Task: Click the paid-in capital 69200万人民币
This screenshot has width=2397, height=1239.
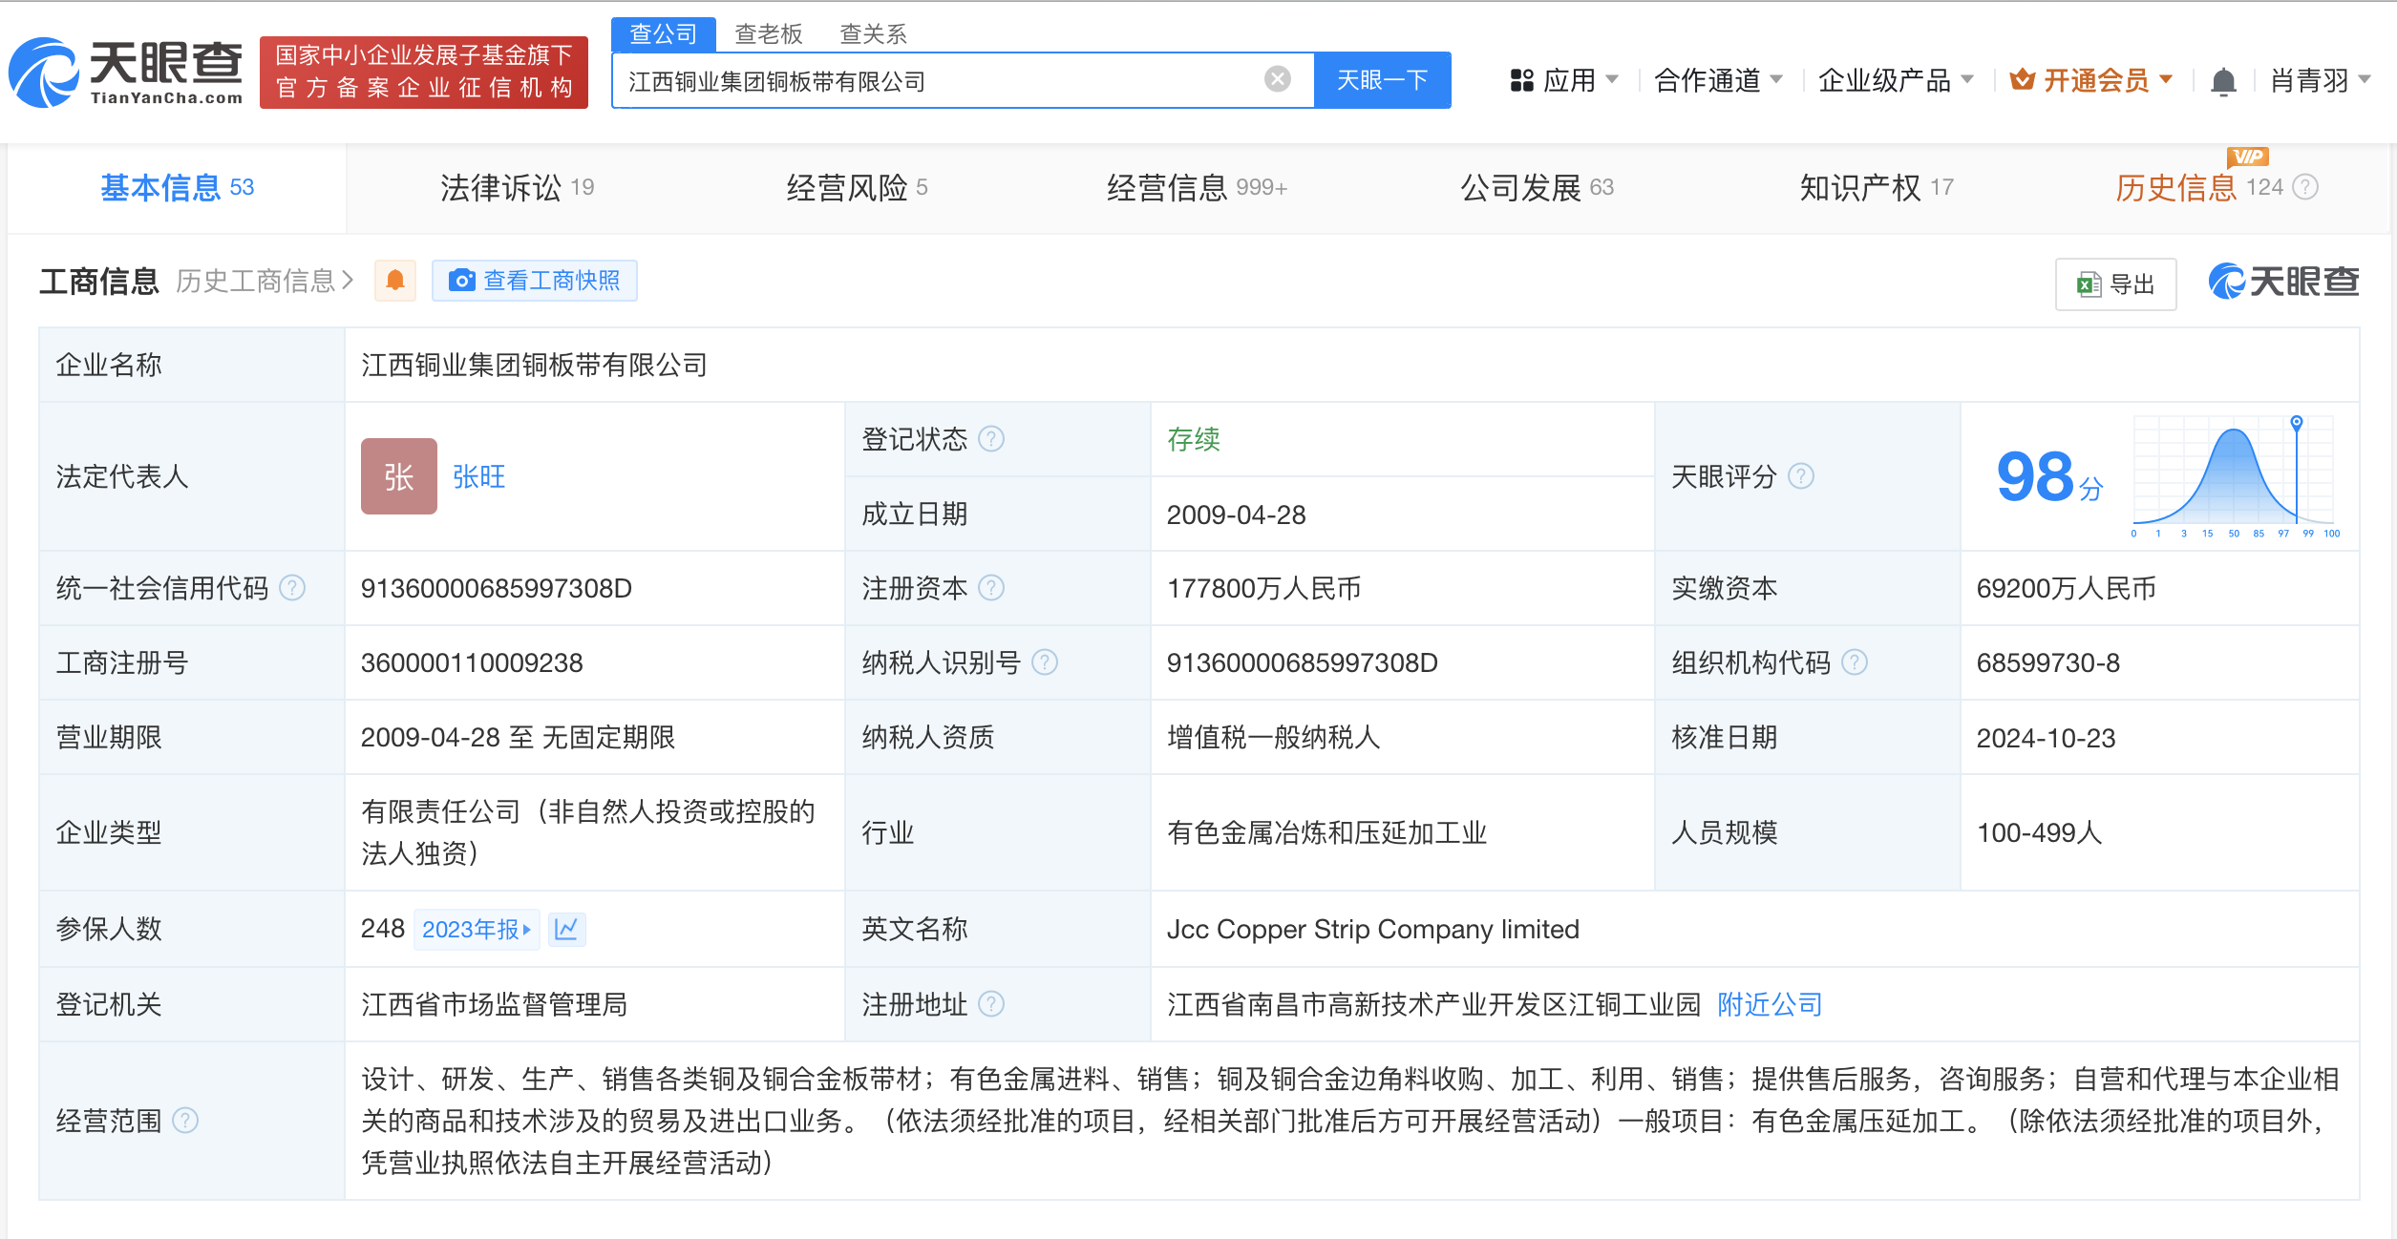Action: (2067, 588)
